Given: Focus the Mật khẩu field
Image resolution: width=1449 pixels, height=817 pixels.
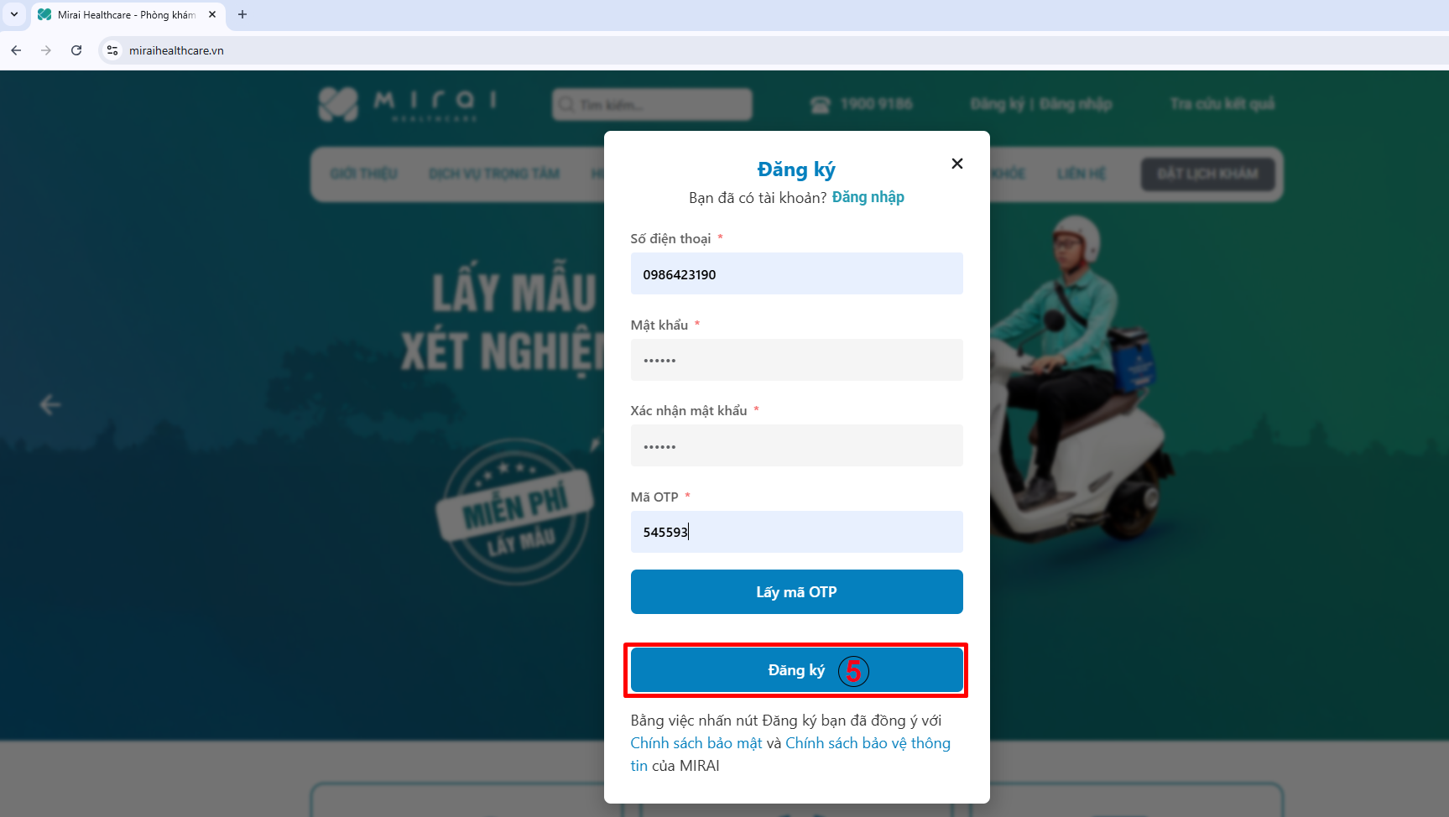Looking at the screenshot, I should click(x=796, y=360).
